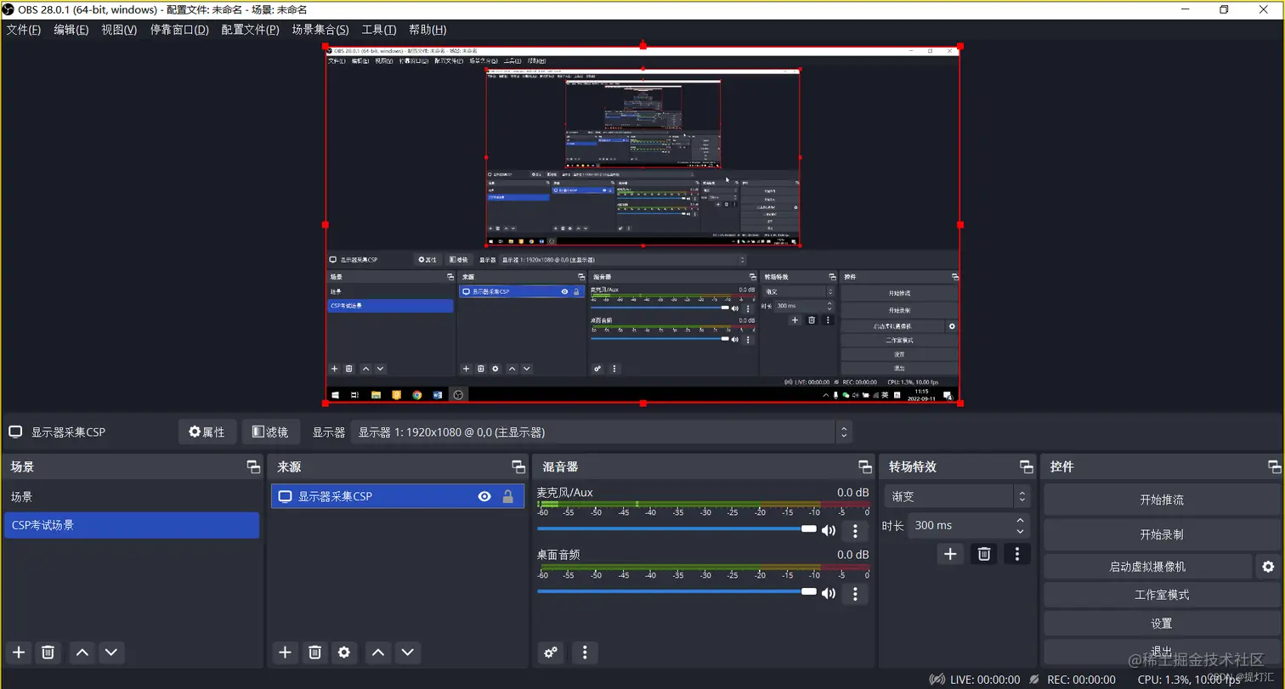The image size is (1285, 689).
Task: Open the 工具(T) menu
Action: pos(379,30)
